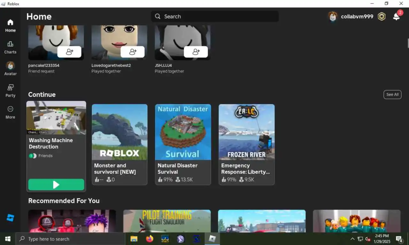
Task: Open the green tracksuit characters recommended game
Action: [357, 221]
